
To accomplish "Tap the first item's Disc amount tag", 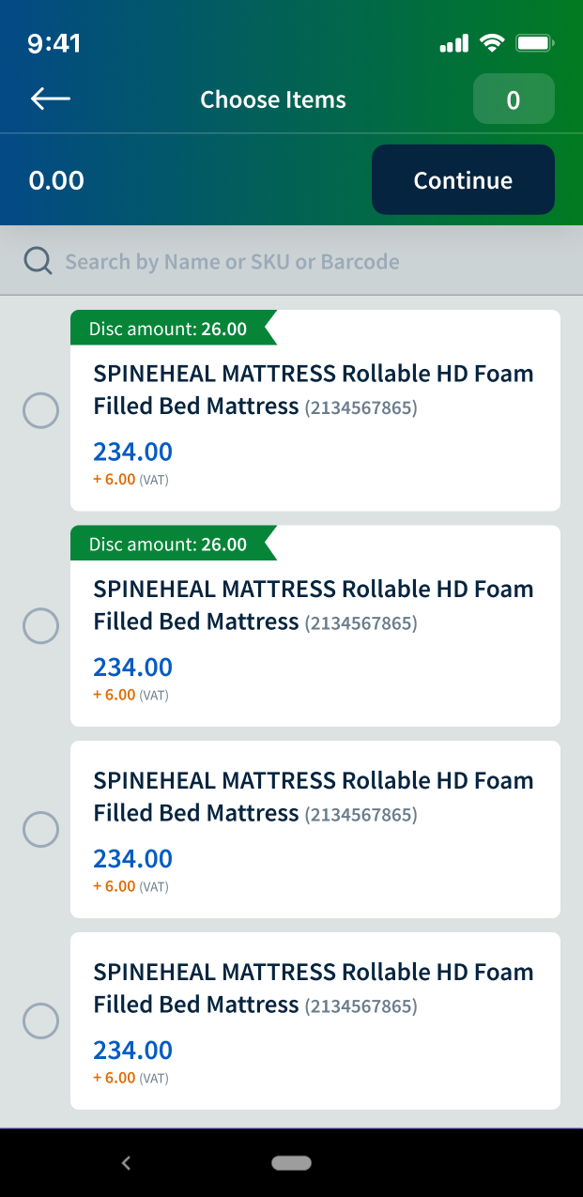I will click(168, 329).
